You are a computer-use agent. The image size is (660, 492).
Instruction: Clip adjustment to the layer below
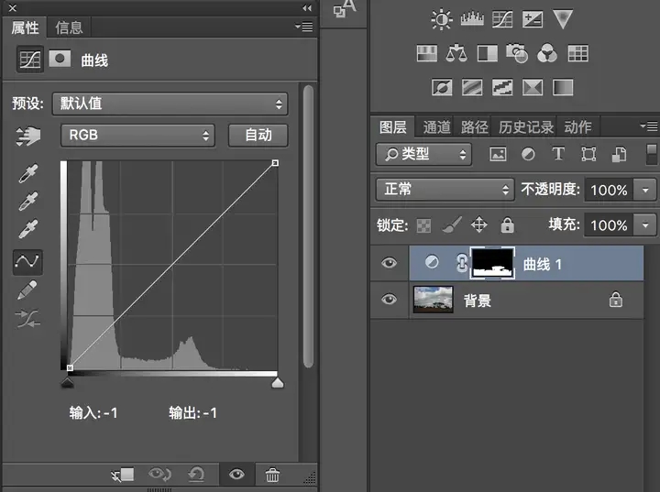123,475
